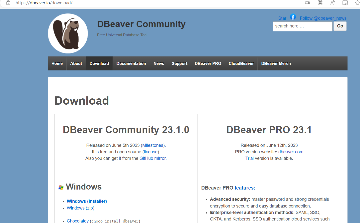Click the screen cast icon in address bar
This screenshot has height=223, width=360.
(308, 3)
